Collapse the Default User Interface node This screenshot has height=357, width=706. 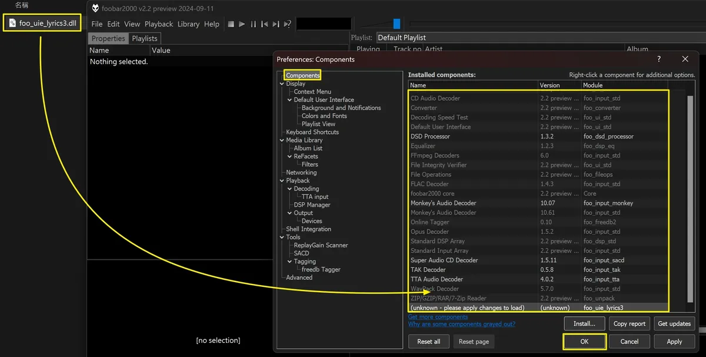pyautogui.click(x=290, y=100)
